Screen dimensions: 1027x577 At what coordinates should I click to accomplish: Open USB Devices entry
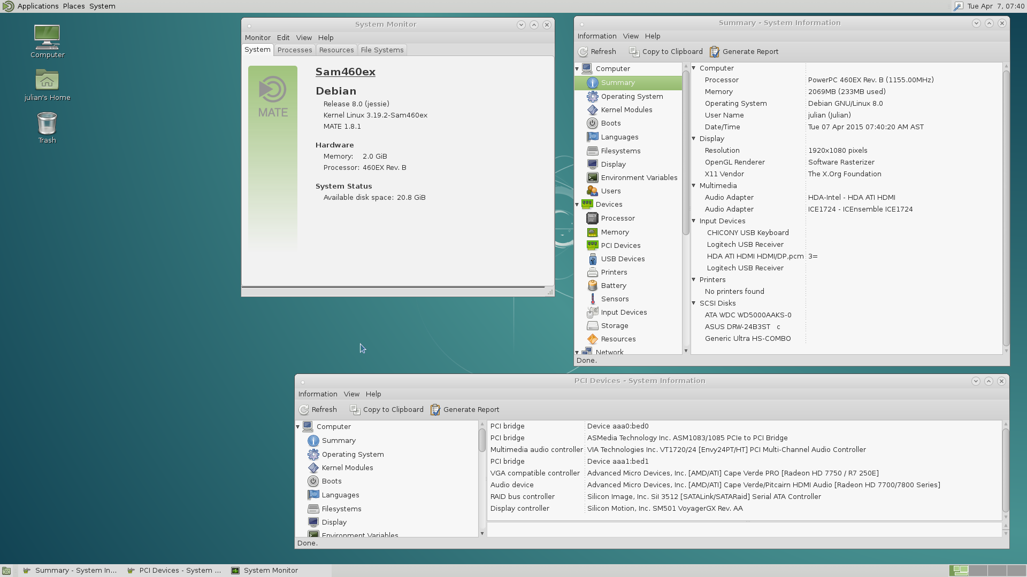coord(622,259)
